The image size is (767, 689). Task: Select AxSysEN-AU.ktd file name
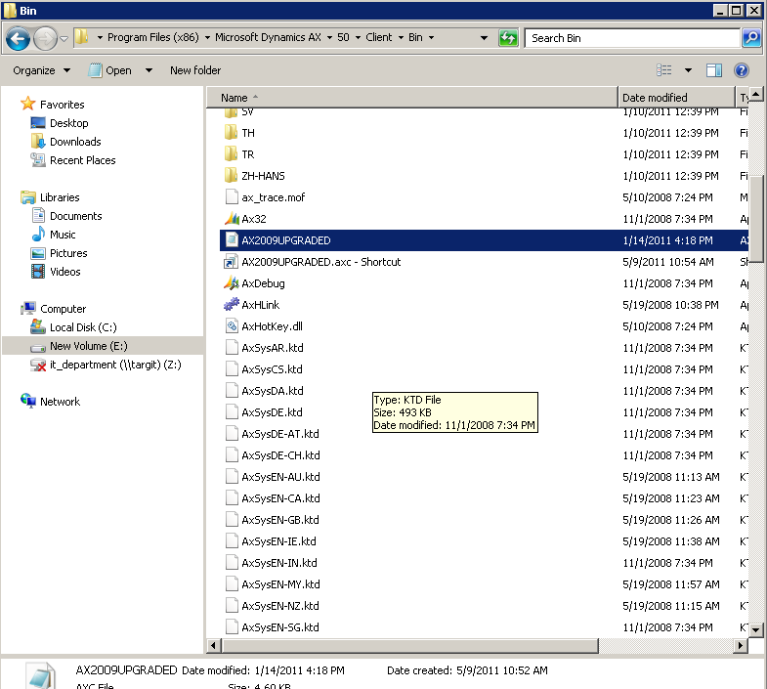pos(280,477)
